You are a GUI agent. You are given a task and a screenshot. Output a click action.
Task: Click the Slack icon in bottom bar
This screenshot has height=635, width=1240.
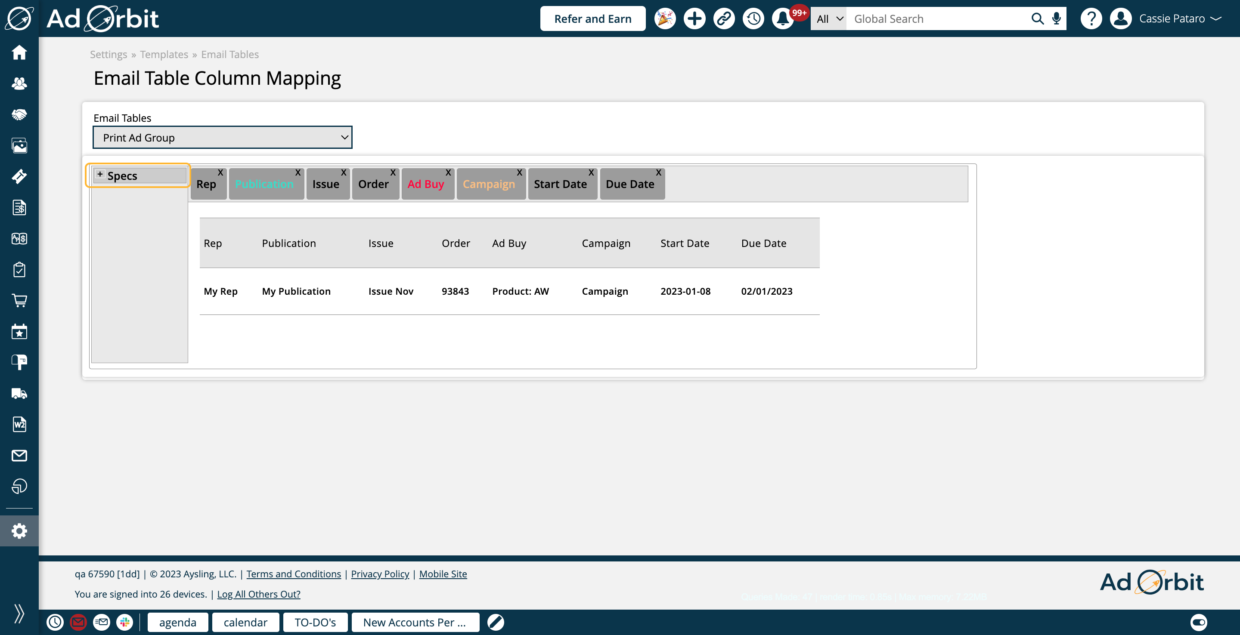[x=125, y=623]
